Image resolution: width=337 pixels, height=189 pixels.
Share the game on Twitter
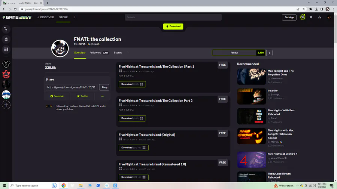pos(82,96)
